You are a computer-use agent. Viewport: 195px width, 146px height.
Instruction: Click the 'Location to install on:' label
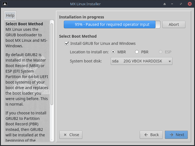tap(89, 52)
